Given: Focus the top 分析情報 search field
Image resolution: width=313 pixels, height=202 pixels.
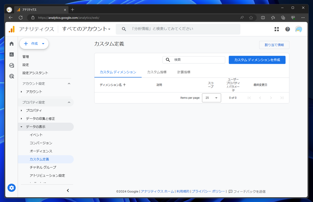Looking at the screenshot, I should tap(178, 29).
